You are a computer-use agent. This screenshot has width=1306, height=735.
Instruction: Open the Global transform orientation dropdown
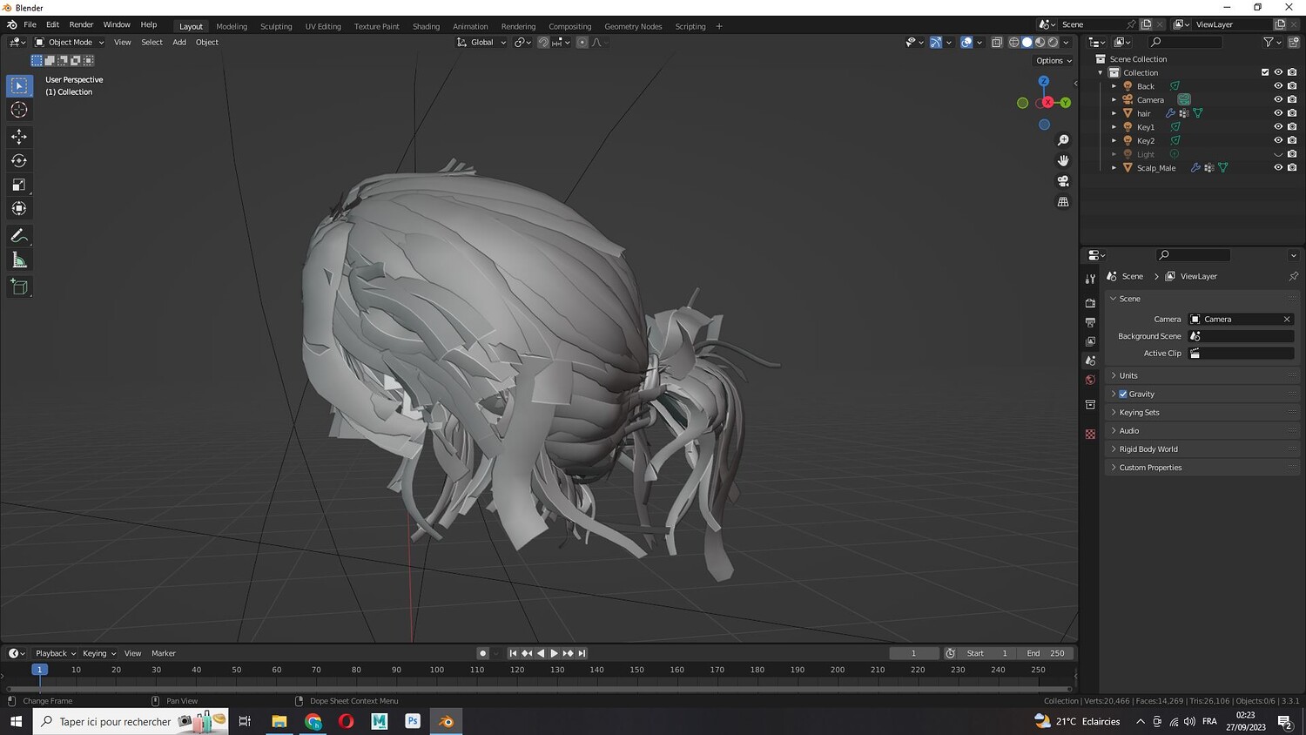click(x=481, y=42)
